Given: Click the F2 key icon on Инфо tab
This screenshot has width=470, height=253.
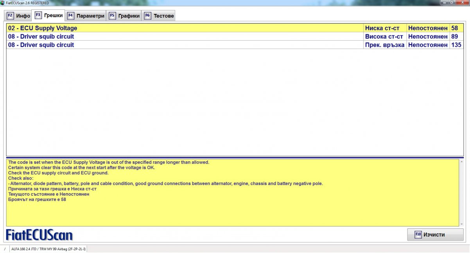Looking at the screenshot, I should 10,16.
